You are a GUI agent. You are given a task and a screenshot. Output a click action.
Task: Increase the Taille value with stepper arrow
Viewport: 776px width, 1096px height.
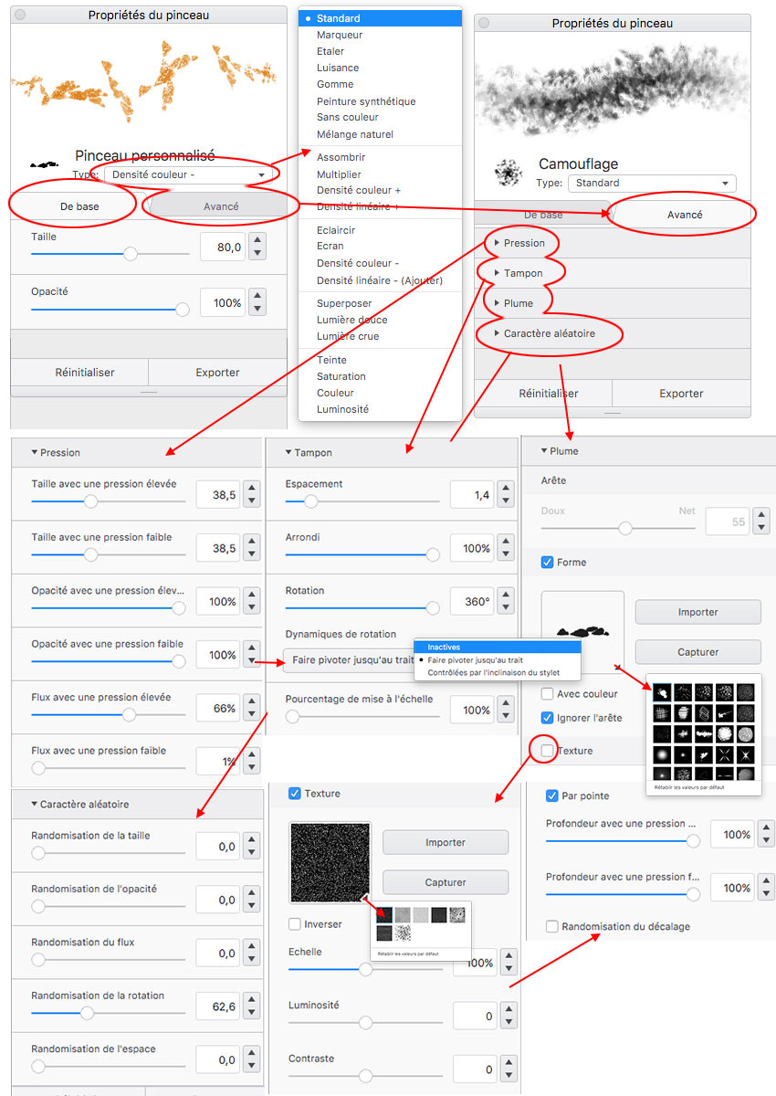(257, 240)
